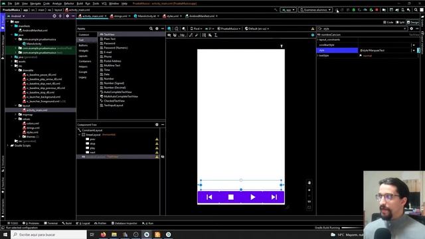The height and width of the screenshot is (239, 425).
Task: Open the Database Inspector tool window
Action: tap(124, 223)
